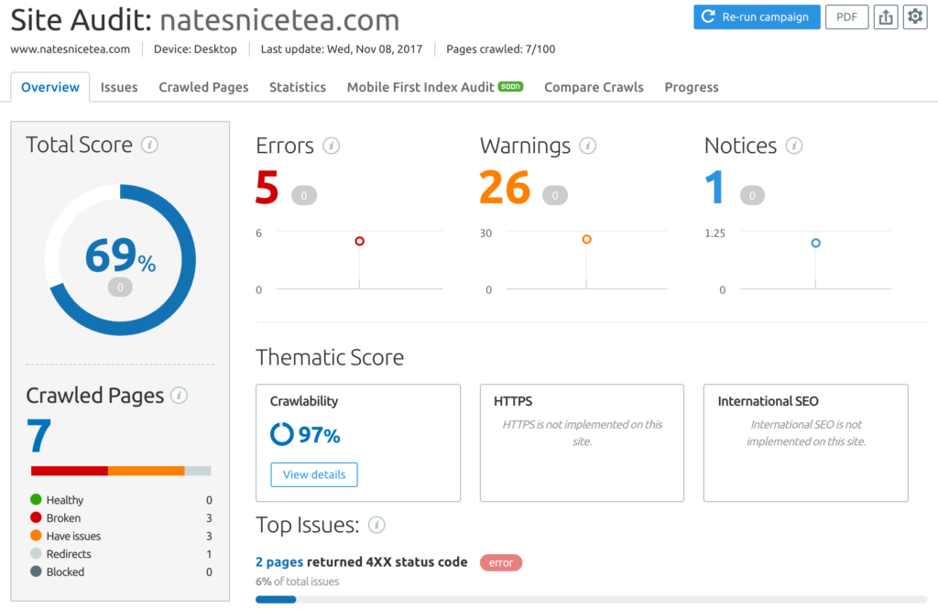Click the Healthy row in pages legend
Image resolution: width=938 pixels, height=609 pixels.
[121, 499]
